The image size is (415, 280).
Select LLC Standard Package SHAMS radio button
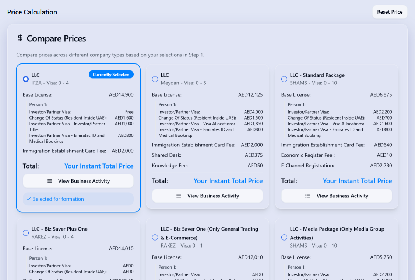click(284, 79)
